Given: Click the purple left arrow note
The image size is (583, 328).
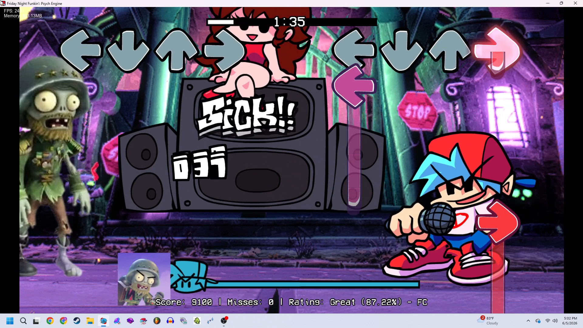Looking at the screenshot, I should pyautogui.click(x=354, y=86).
